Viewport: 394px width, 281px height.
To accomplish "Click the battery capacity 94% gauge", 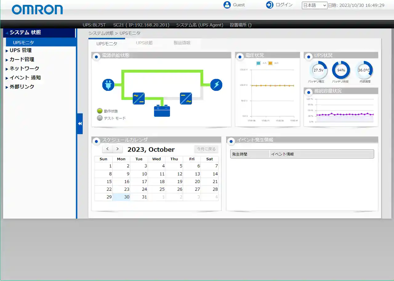I will tap(341, 70).
